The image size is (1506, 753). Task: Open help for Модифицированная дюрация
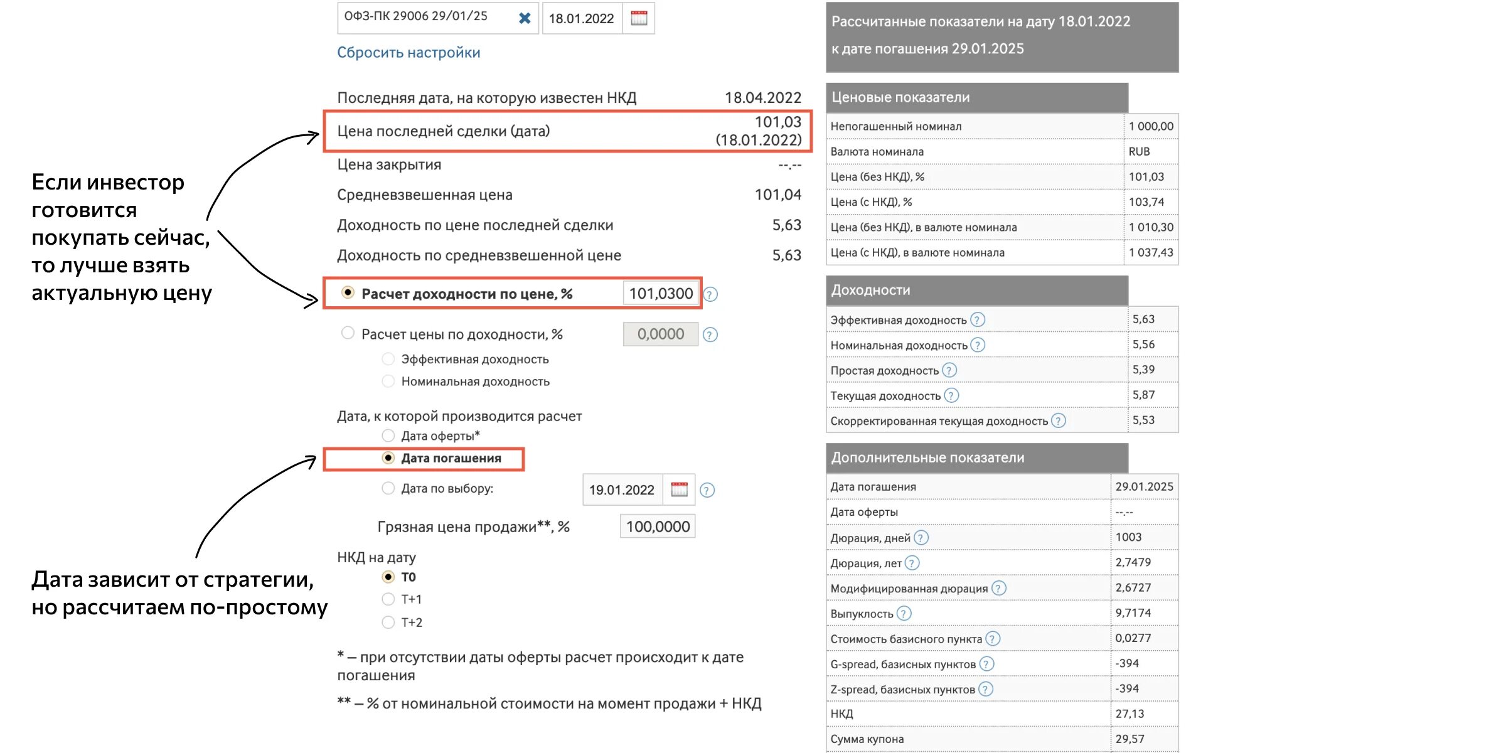(x=999, y=588)
